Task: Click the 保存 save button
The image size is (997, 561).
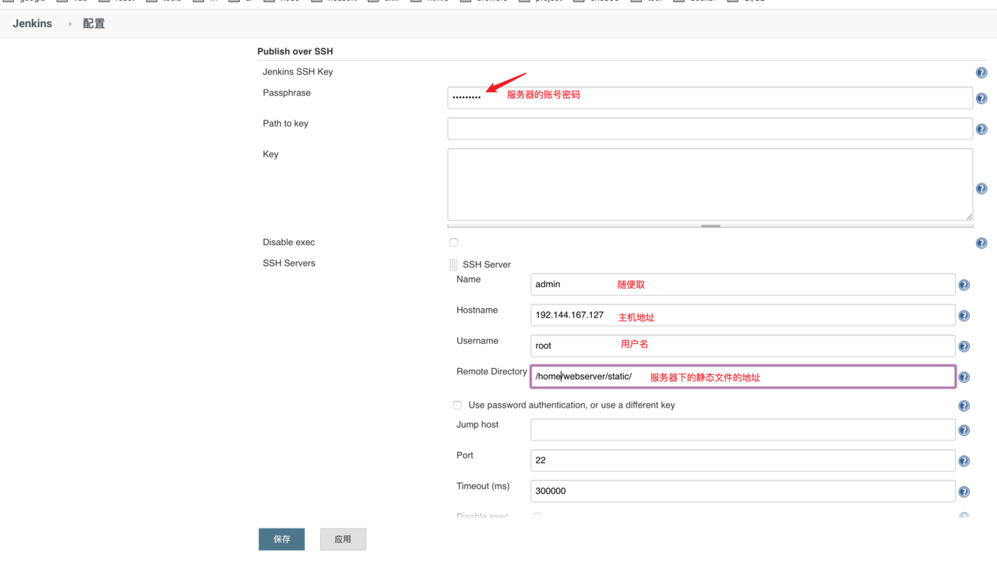Action: coord(281,538)
